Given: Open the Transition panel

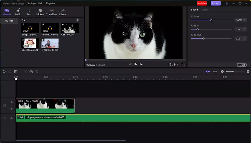Looking at the screenshot, I should (51, 12).
